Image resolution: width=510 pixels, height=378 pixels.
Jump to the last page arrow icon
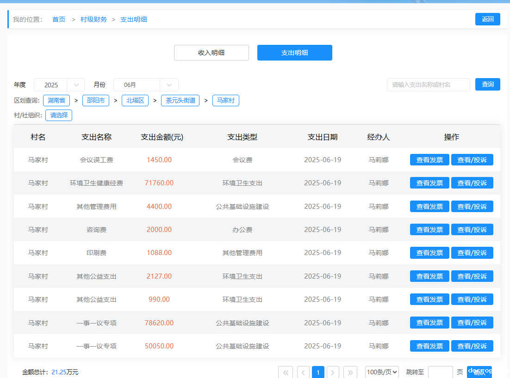[350, 372]
